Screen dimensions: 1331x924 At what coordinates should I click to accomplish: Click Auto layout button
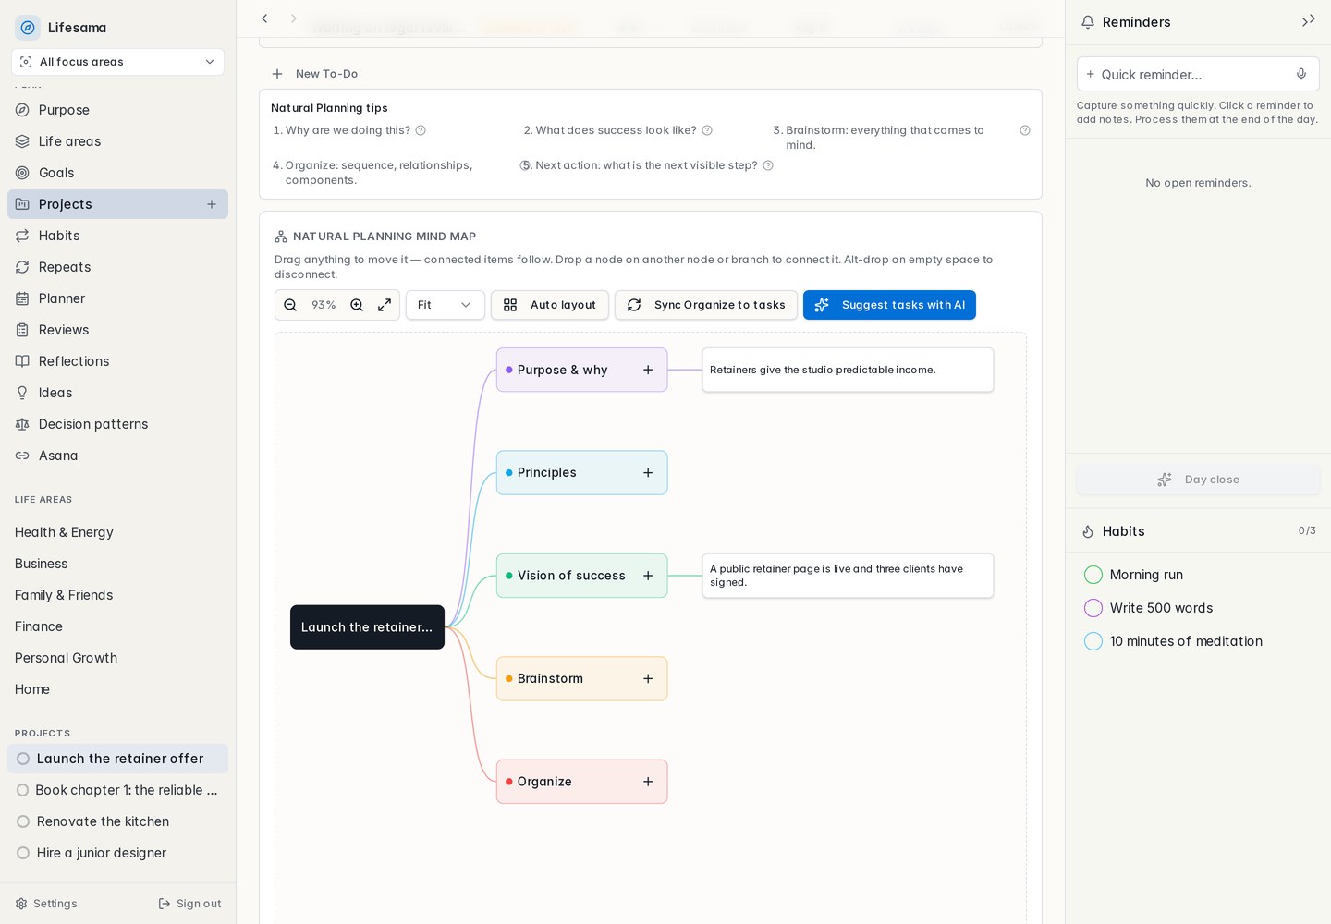tap(550, 305)
